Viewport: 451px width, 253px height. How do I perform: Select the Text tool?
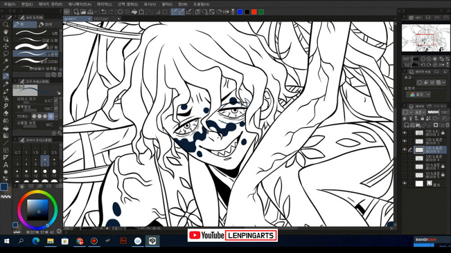[6, 165]
